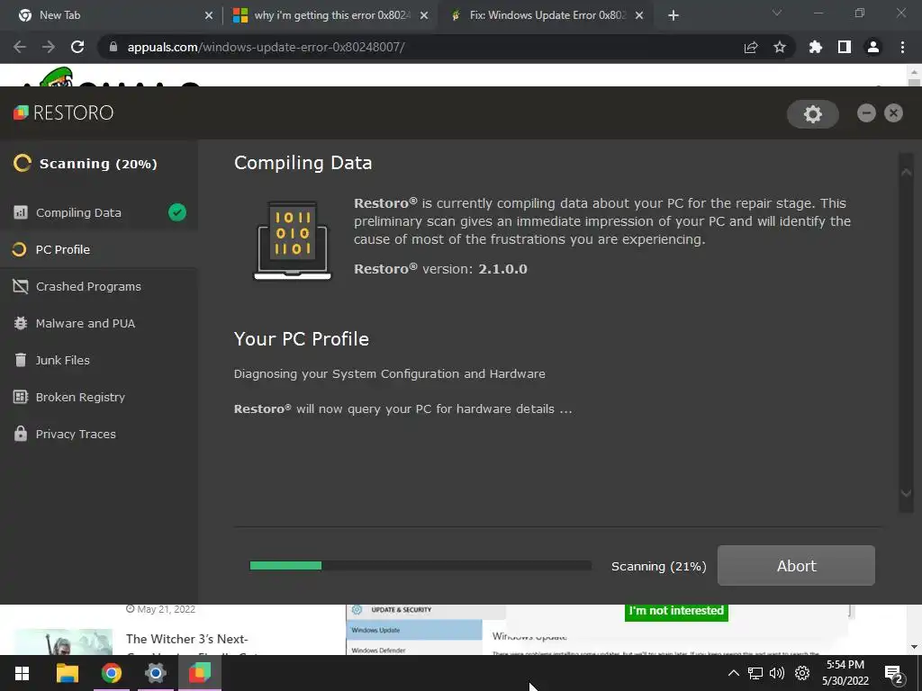Screen dimensions: 922x691
Task: Click the binary laptop illustration
Action: [x=293, y=241]
